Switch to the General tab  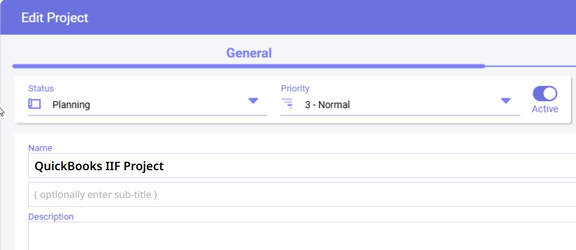(x=249, y=53)
